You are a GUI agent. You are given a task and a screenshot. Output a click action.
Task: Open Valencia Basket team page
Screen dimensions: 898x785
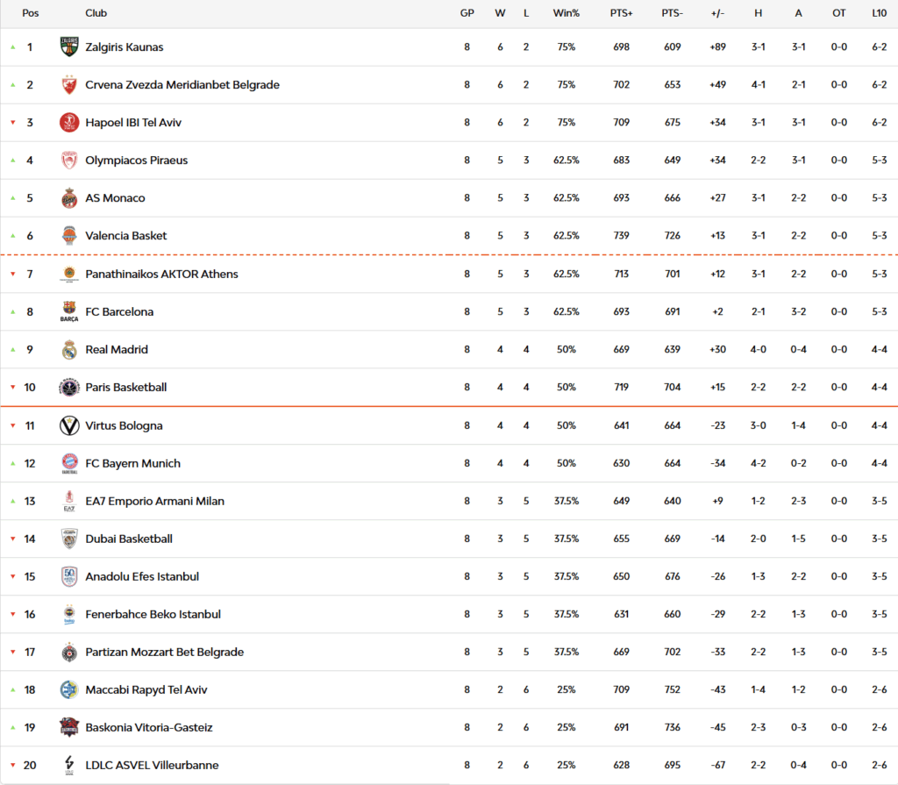tap(125, 236)
